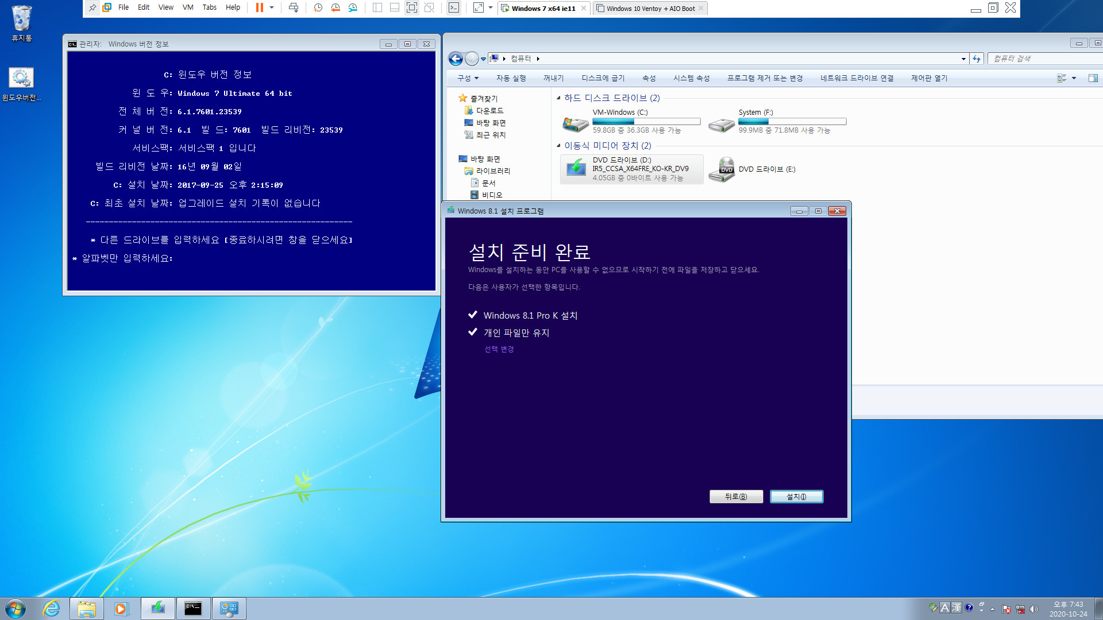The height and width of the screenshot is (620, 1103).
Task: Open Internet Explorer from taskbar
Action: [x=52, y=609]
